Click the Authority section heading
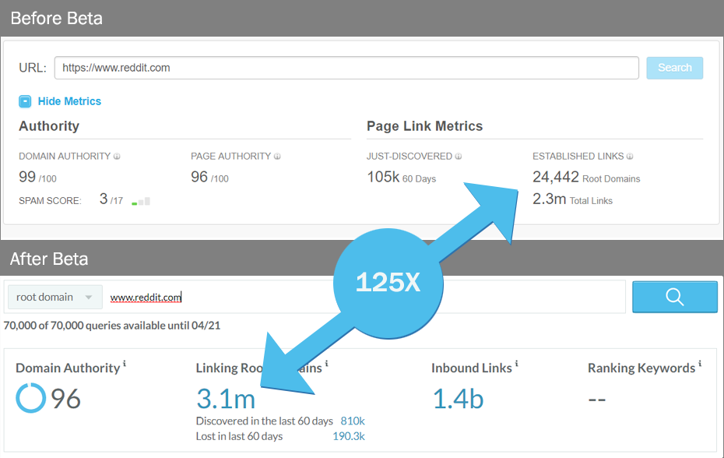 tap(49, 126)
